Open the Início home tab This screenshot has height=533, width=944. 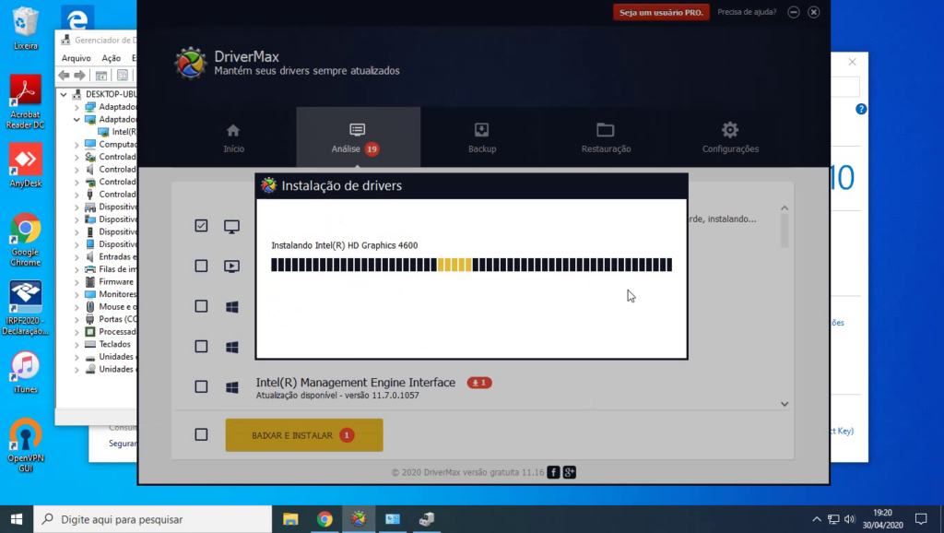[233, 137]
